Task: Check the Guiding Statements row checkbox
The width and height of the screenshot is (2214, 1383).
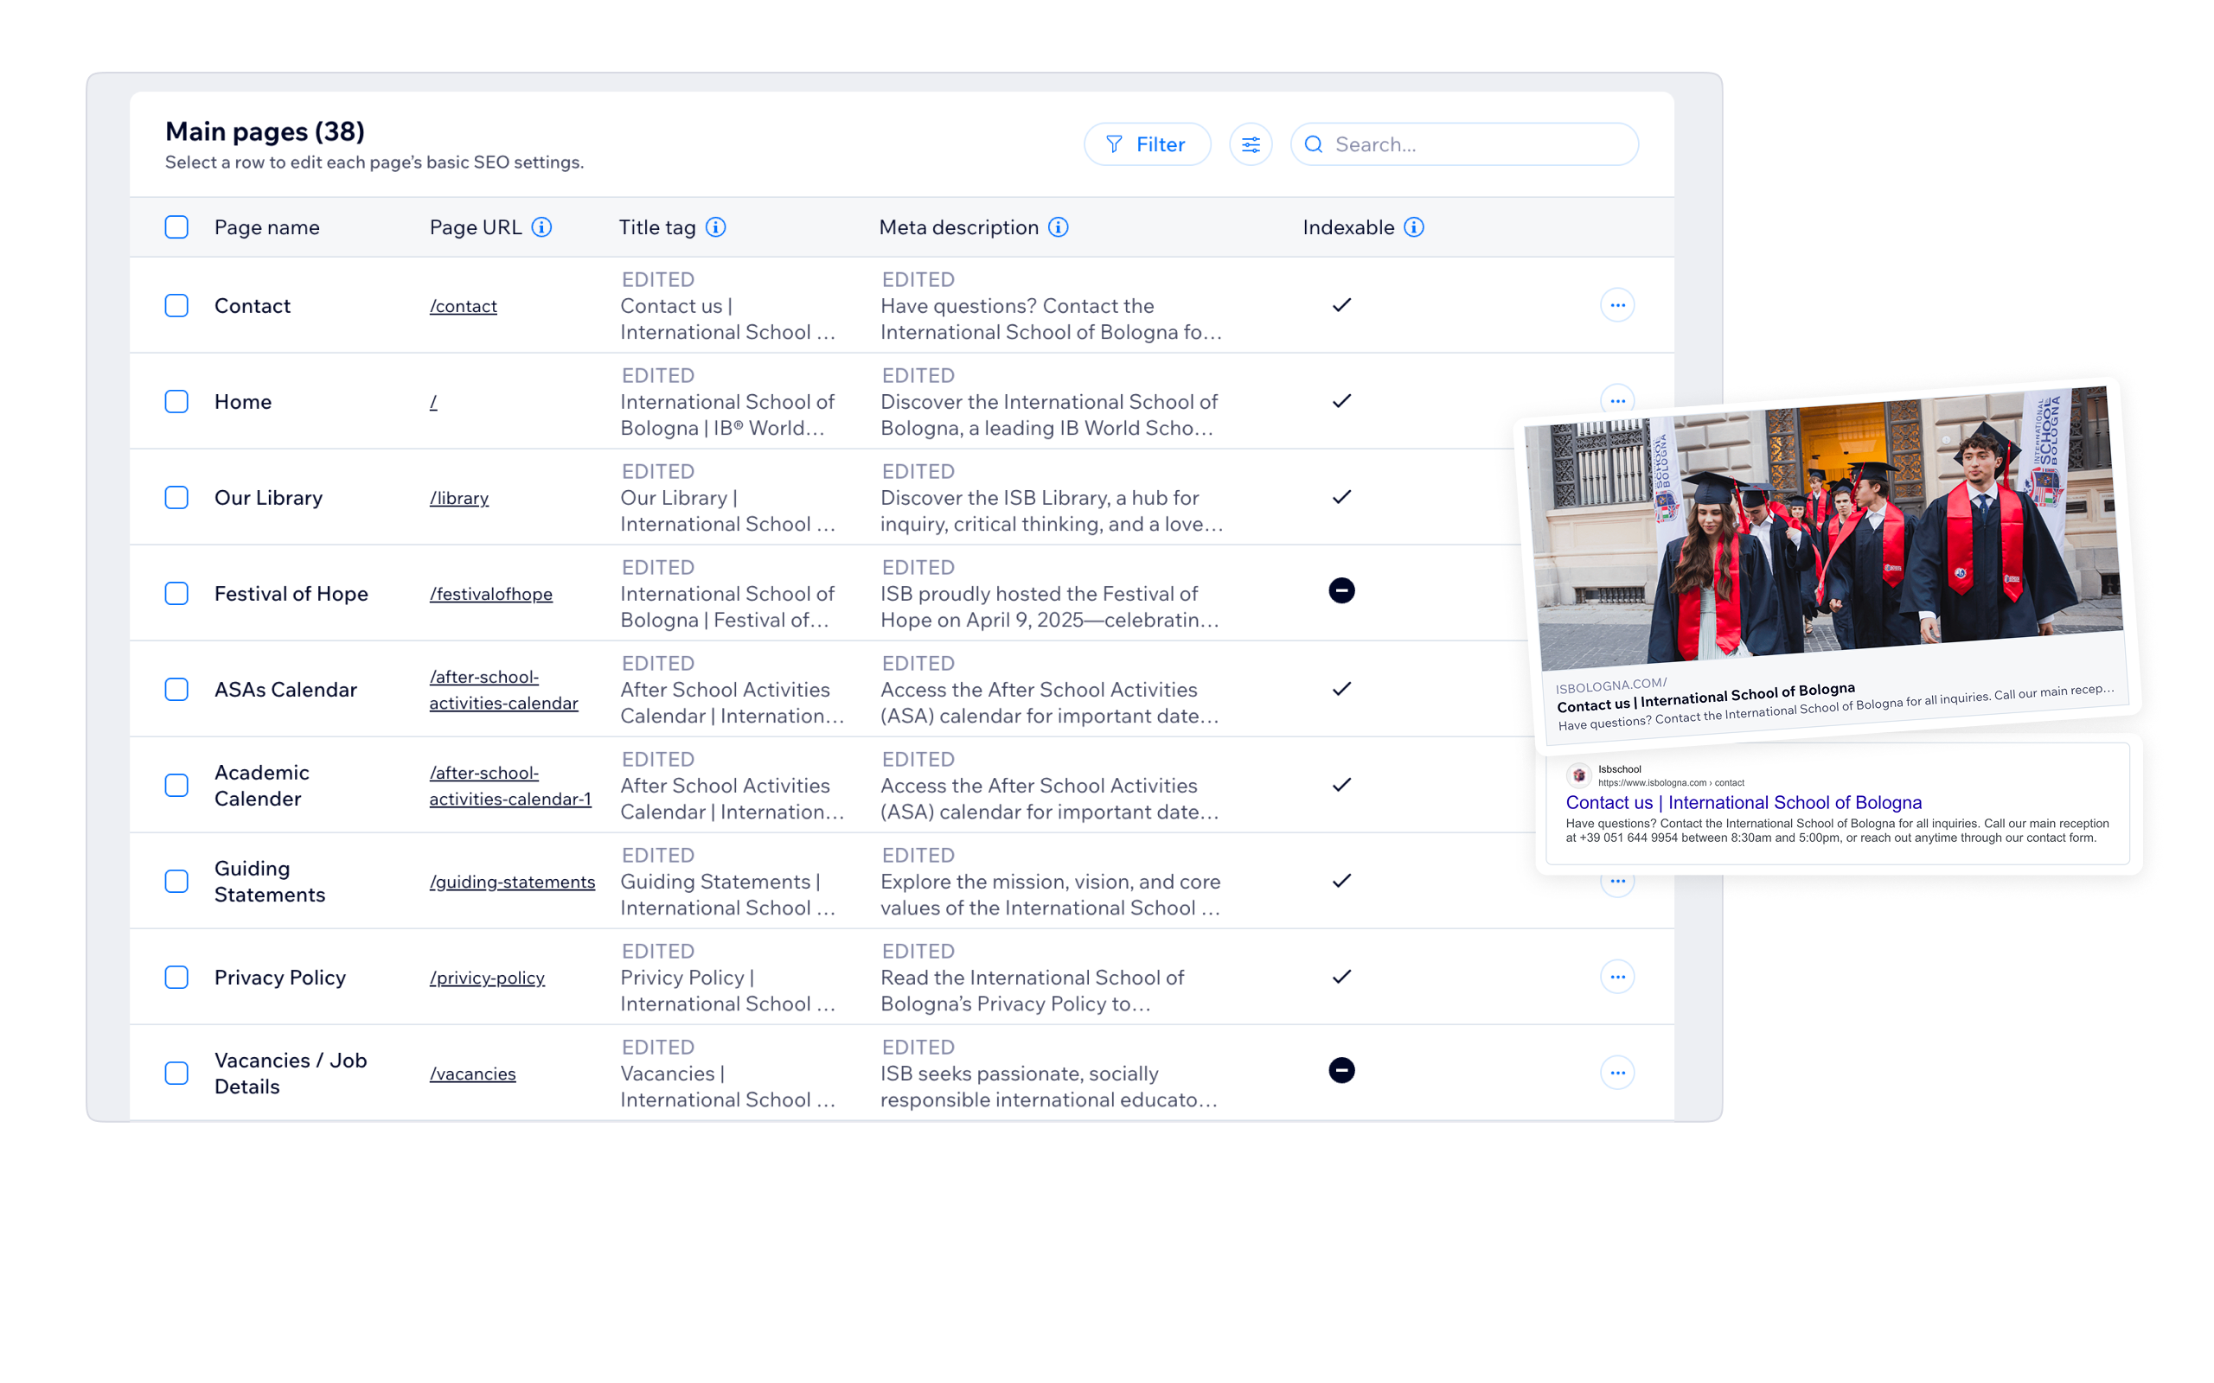Action: [176, 882]
